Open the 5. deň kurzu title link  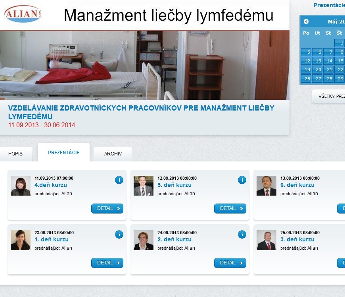click(x=174, y=185)
